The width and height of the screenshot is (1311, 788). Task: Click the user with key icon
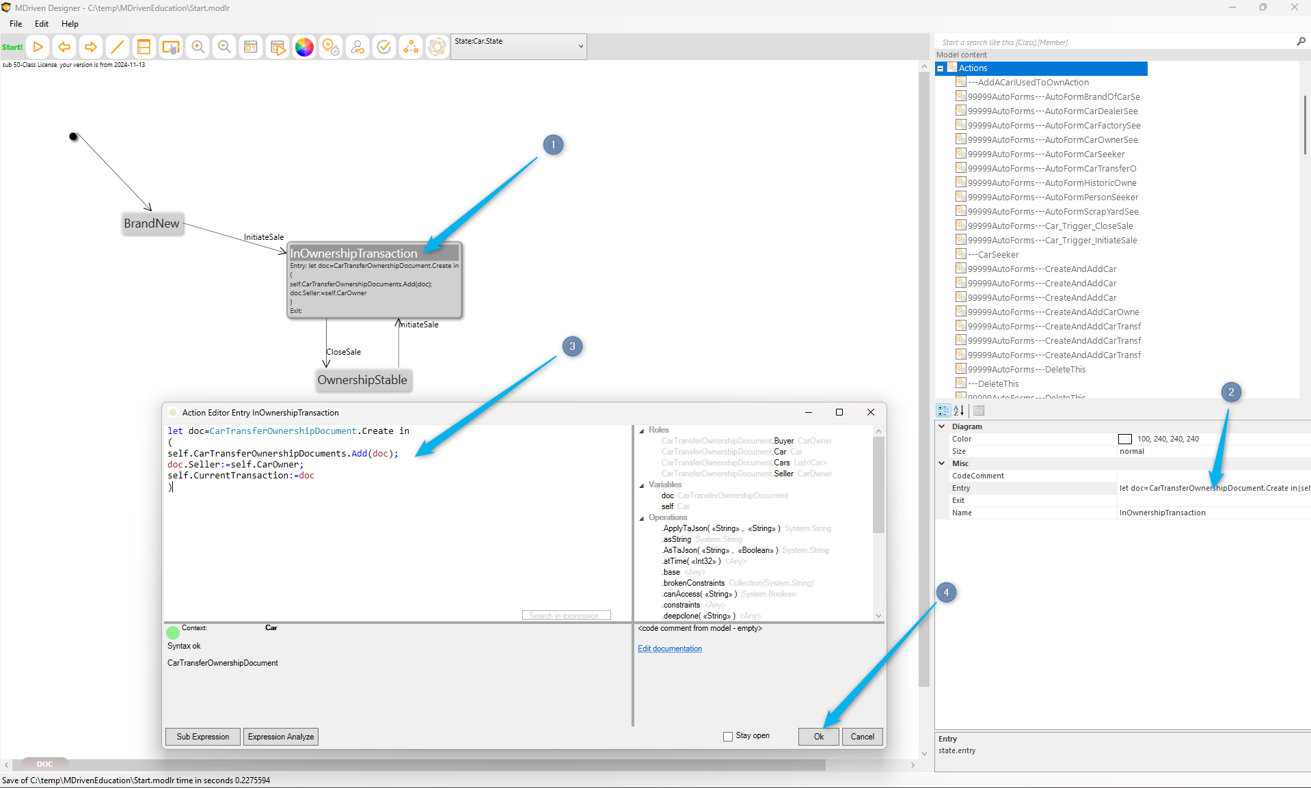click(x=357, y=47)
